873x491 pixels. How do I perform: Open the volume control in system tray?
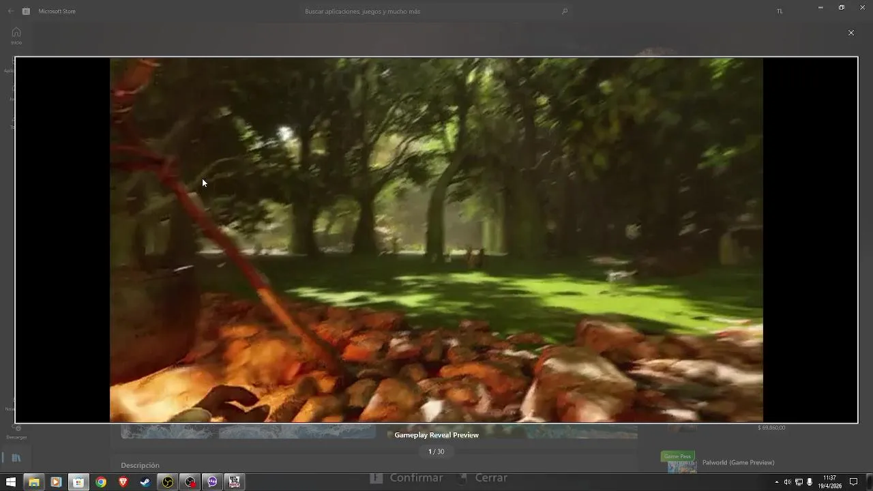[x=788, y=482]
